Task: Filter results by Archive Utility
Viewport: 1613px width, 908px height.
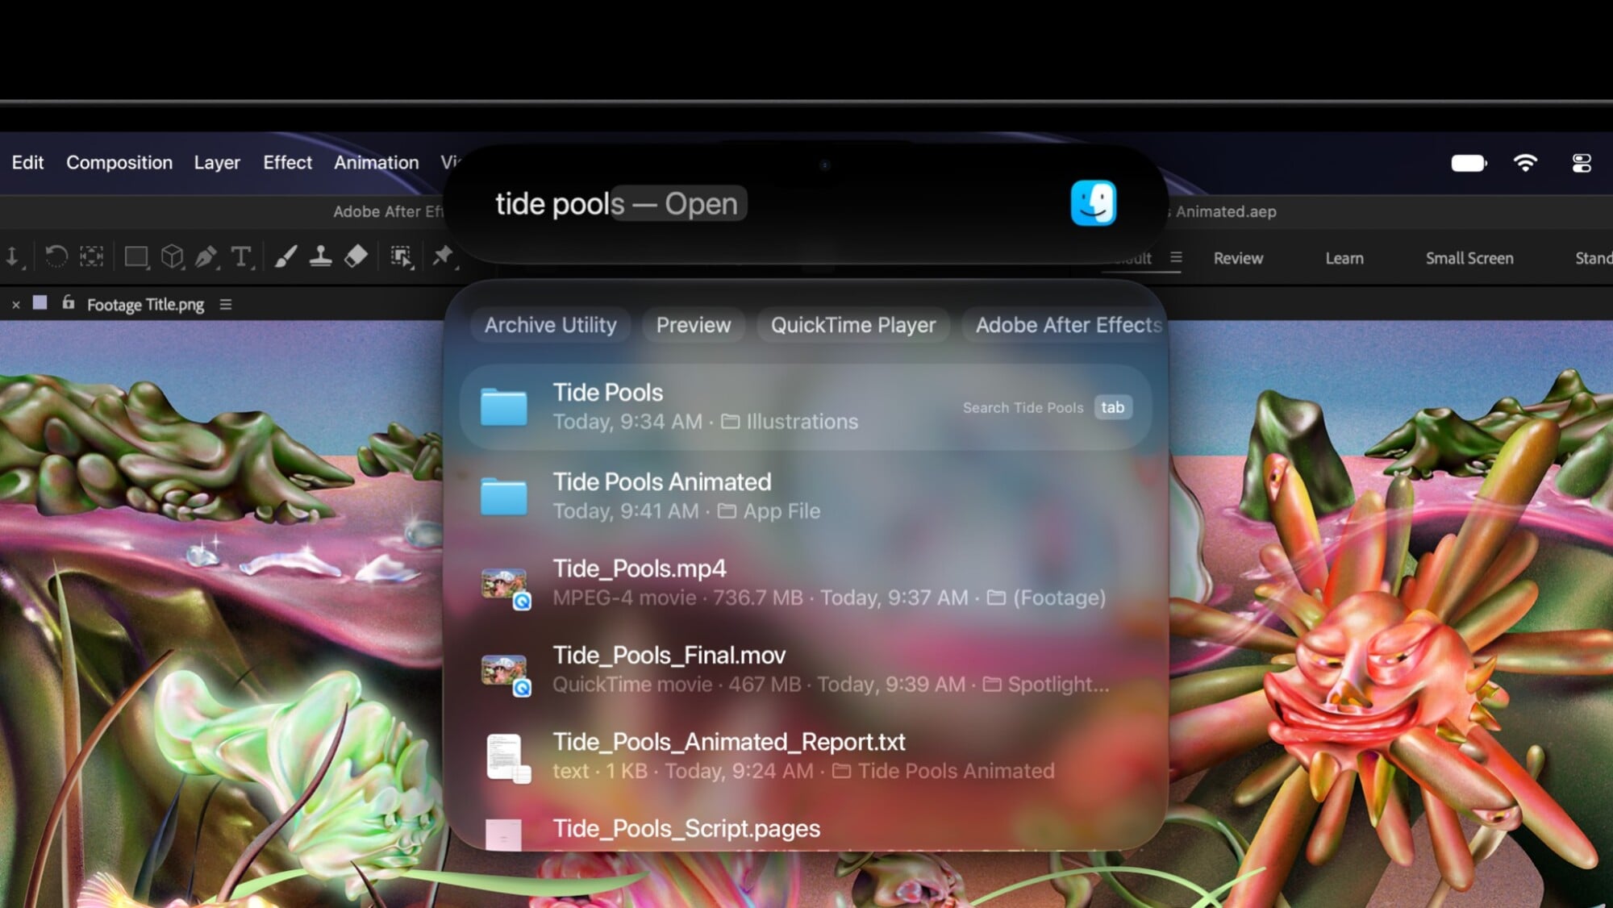Action: [x=550, y=325]
